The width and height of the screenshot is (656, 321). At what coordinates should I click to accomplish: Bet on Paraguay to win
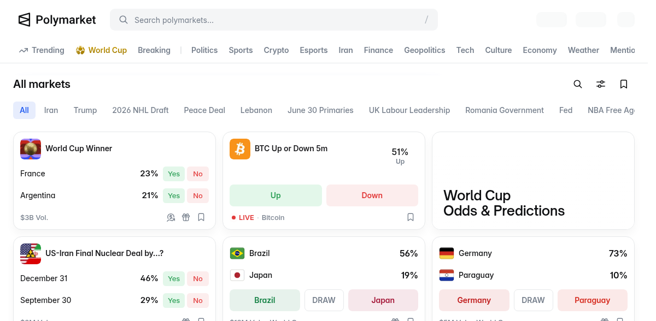point(593,300)
